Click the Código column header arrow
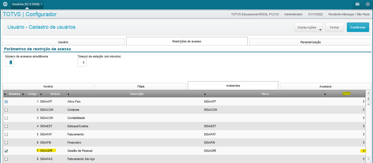Image resolution: width=373 pixels, height=163 pixels. click(x=23, y=94)
